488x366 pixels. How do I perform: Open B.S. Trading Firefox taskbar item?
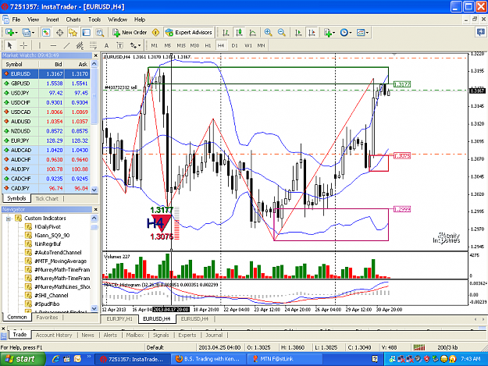pos(208,359)
